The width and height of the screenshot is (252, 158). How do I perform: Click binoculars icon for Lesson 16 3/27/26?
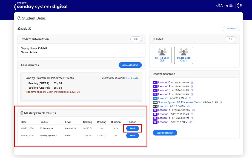[193, 110]
